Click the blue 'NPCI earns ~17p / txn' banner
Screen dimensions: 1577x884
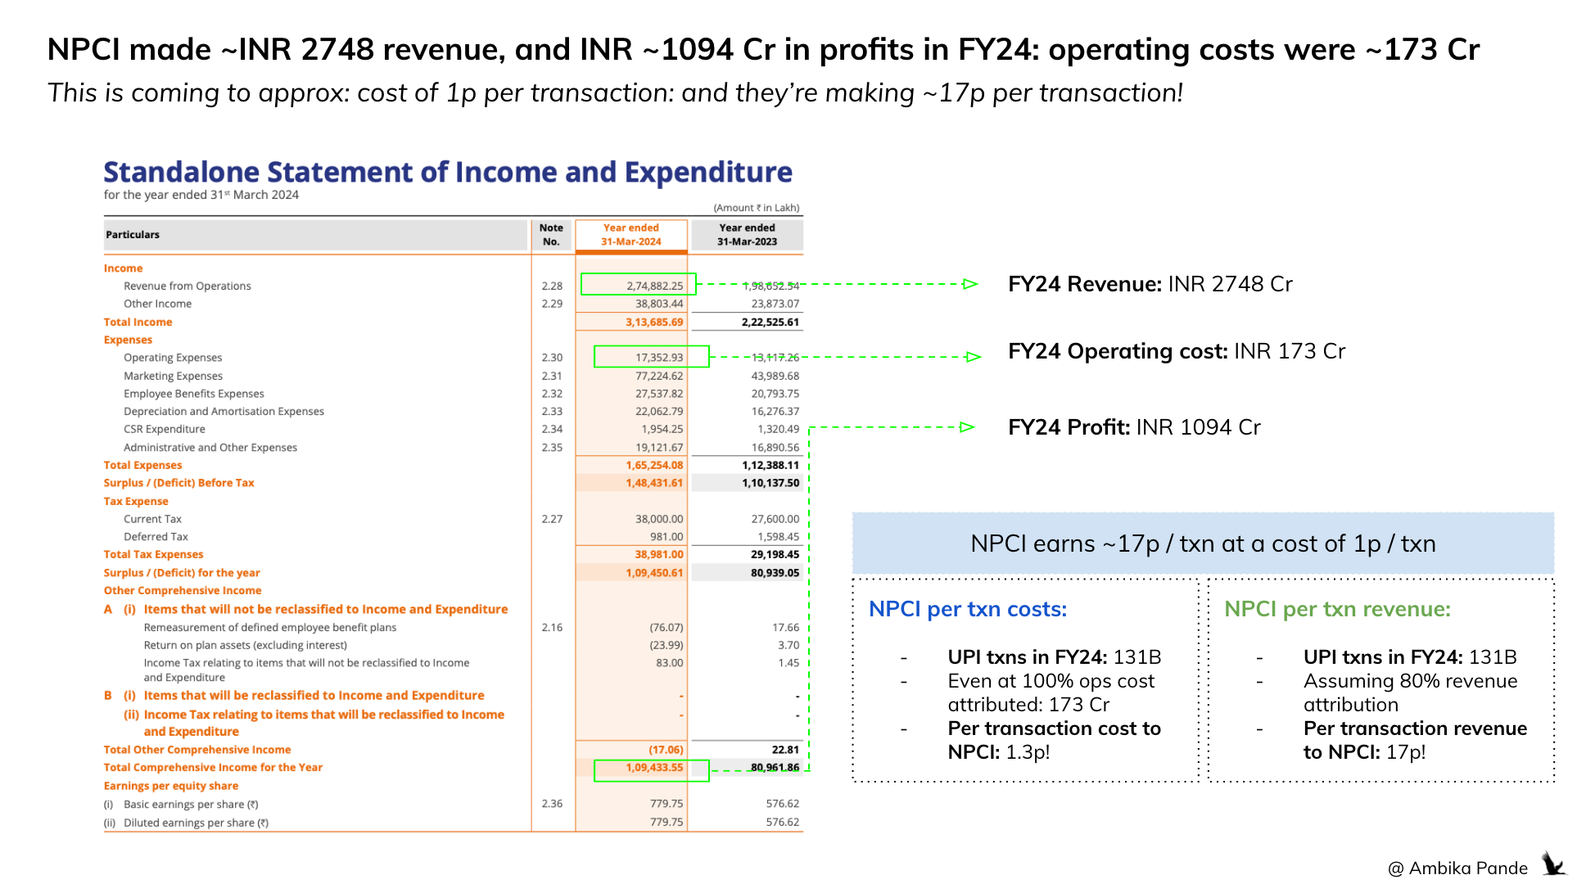pos(1202,543)
